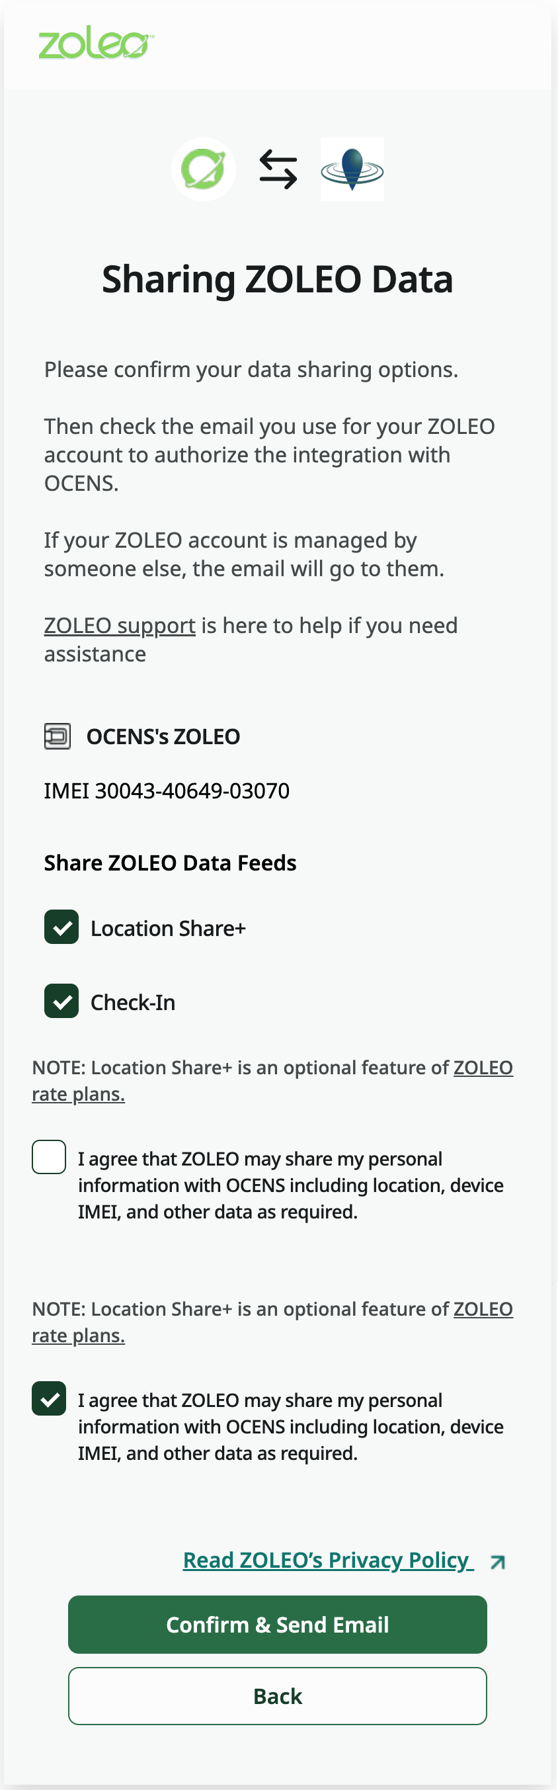
Task: Uncheck the second checked agreement checkbox
Action: (x=49, y=1398)
